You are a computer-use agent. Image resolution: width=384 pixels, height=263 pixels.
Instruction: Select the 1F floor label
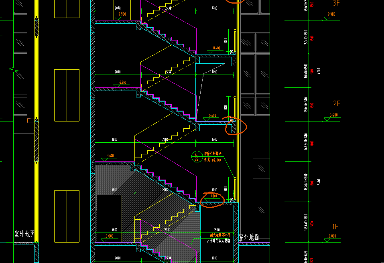tap(335, 227)
